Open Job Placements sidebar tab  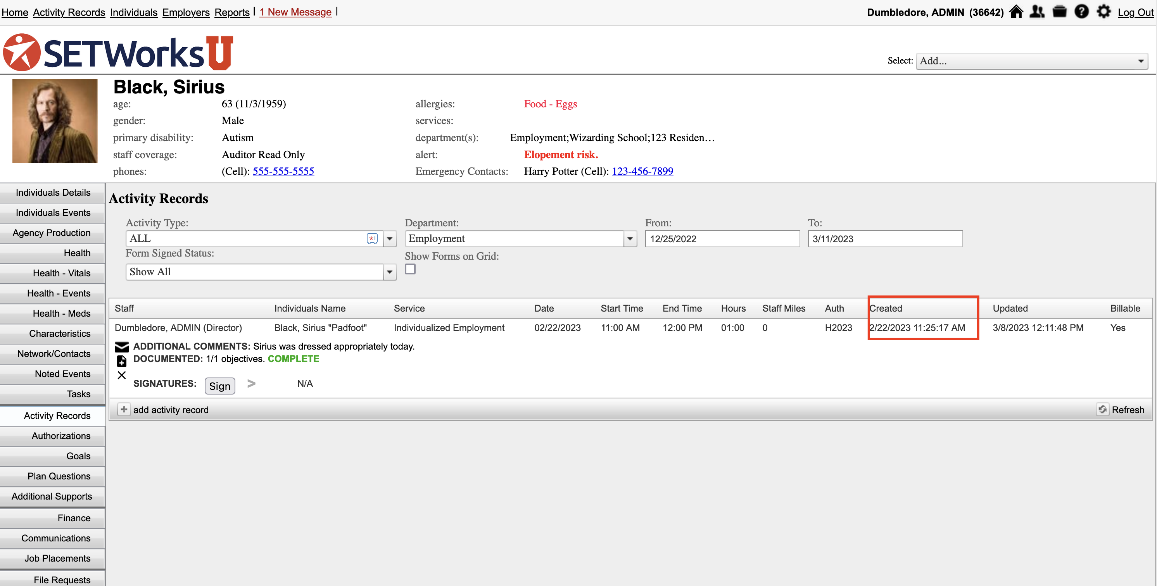coord(53,558)
